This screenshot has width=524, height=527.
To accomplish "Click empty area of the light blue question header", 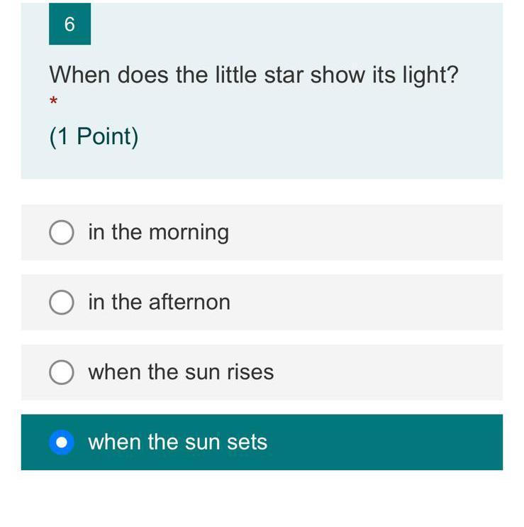I will 319,135.
